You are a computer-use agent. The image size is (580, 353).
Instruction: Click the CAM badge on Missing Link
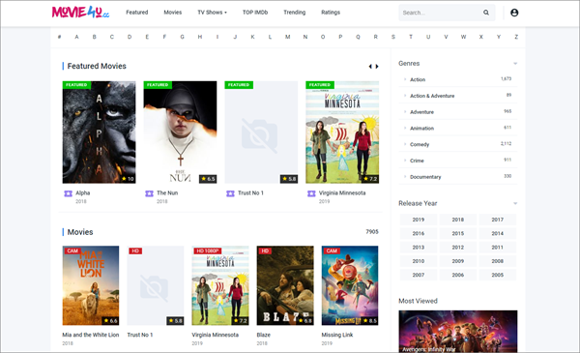[x=332, y=250]
